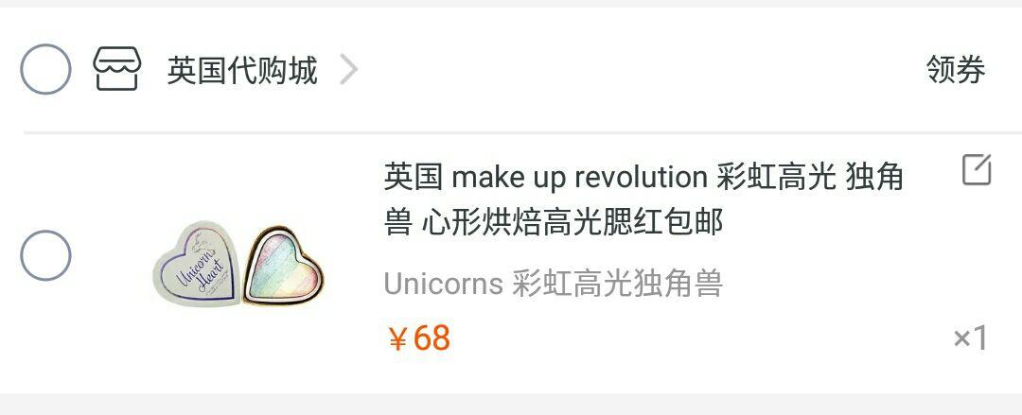Click the words 彩虹高光 in the title
This screenshot has width=1022, height=415.
pos(776,177)
